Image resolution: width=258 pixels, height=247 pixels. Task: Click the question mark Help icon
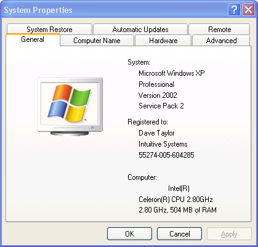tap(234, 10)
